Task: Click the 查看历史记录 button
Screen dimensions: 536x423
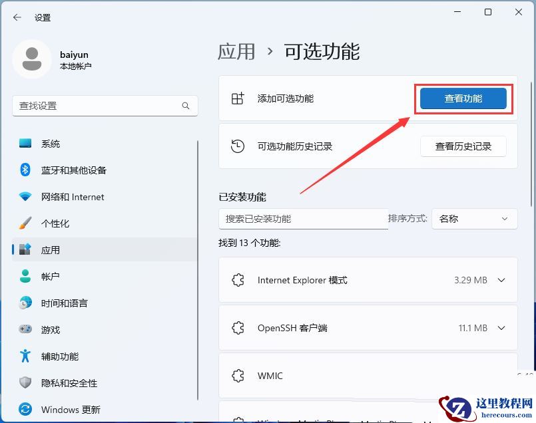Action: point(463,146)
